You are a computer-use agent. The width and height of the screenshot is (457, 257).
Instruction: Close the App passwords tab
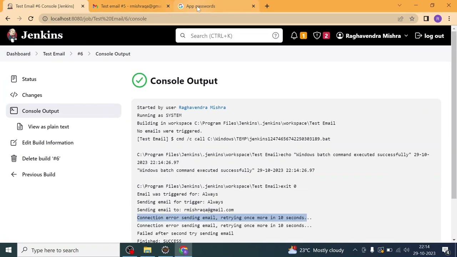(x=253, y=6)
